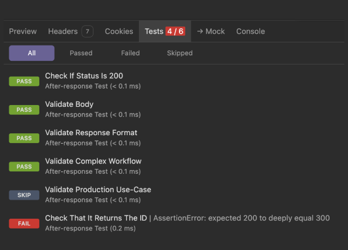Select the Tests tab

(165, 31)
